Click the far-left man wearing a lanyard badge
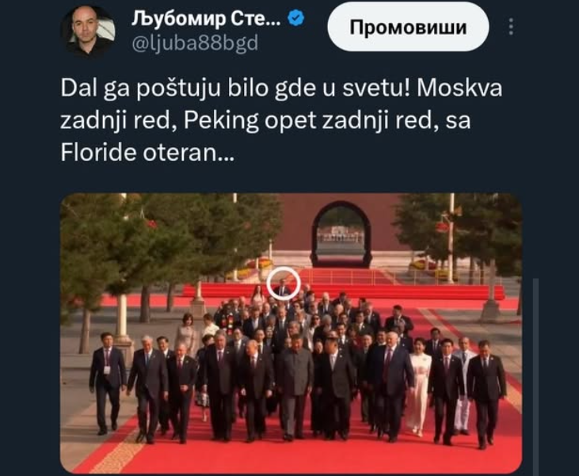This screenshot has width=579, height=476. pos(108,383)
